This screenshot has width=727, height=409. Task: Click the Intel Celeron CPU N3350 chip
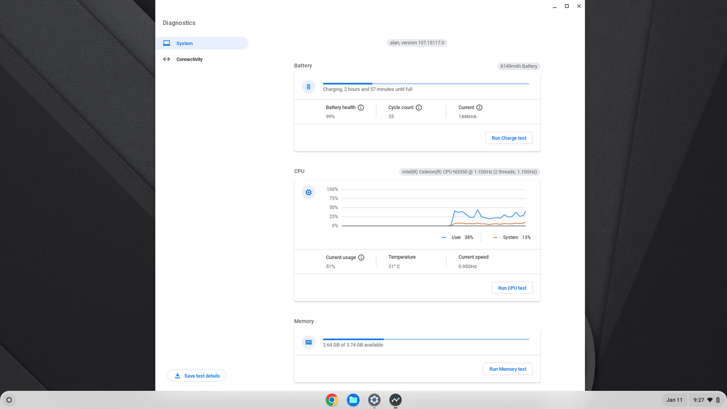point(469,172)
